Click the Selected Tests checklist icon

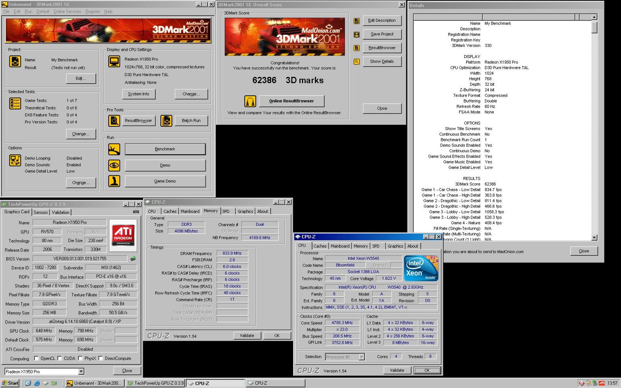pyautogui.click(x=15, y=103)
